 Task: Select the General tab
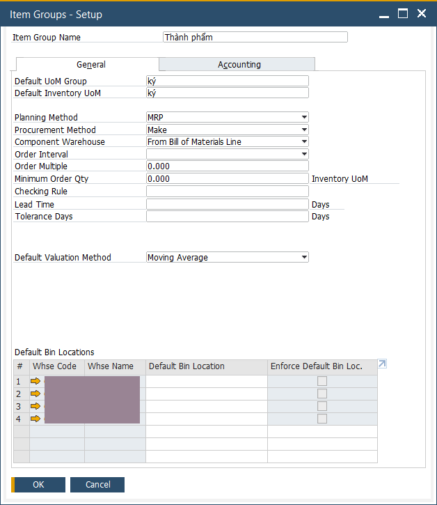coord(90,65)
